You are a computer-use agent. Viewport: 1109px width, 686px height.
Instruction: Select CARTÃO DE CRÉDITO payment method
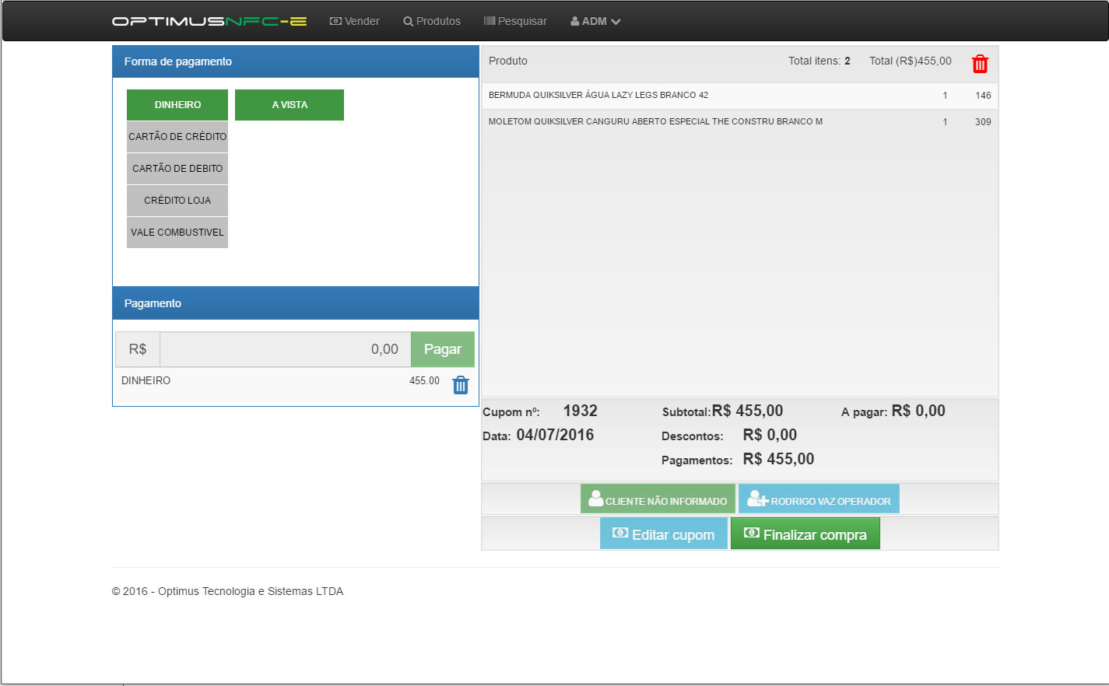coord(177,137)
